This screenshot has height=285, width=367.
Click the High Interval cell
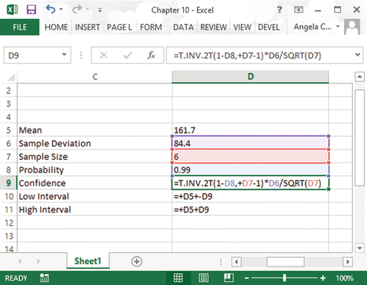pos(94,210)
